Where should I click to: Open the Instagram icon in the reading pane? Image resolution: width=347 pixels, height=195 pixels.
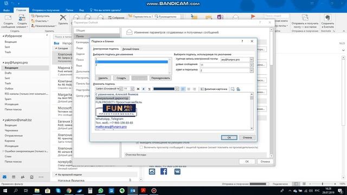click(x=152, y=172)
